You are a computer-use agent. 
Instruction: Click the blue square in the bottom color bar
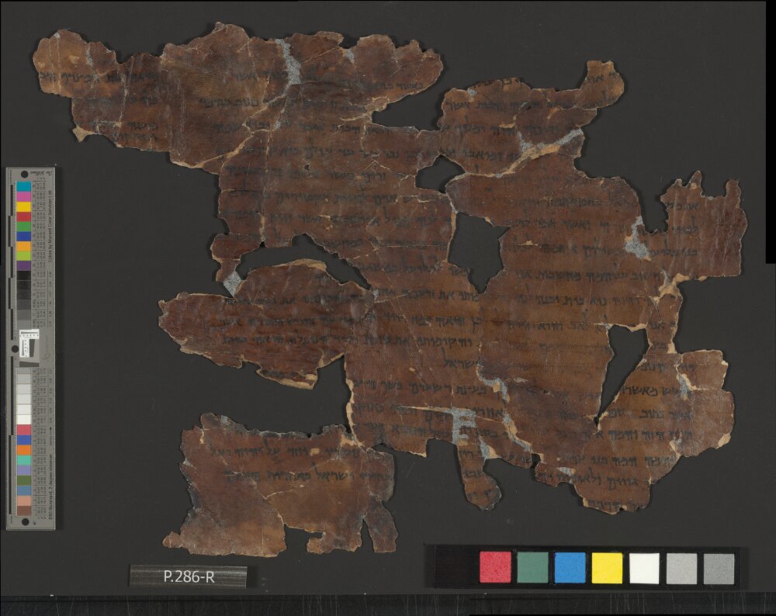(x=570, y=568)
